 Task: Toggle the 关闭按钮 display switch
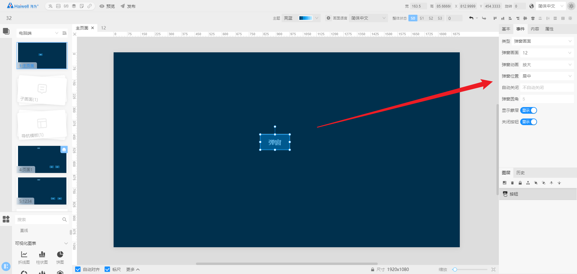pyautogui.click(x=529, y=122)
